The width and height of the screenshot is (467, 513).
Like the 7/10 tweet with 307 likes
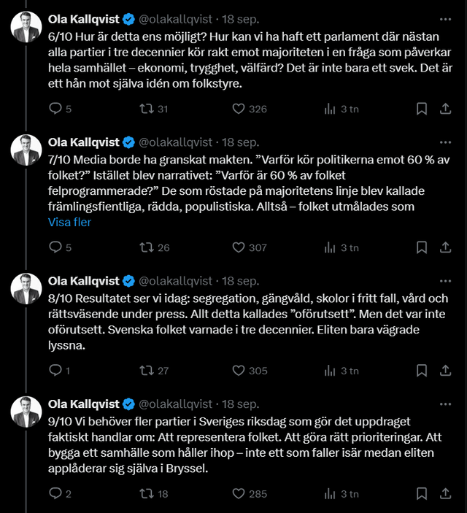tap(238, 247)
